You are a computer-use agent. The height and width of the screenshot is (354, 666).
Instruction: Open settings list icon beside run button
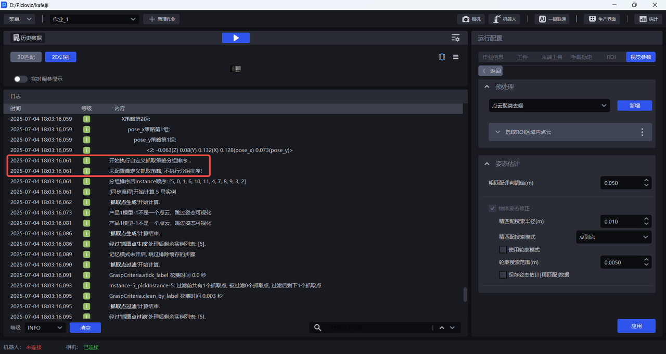[x=455, y=38]
